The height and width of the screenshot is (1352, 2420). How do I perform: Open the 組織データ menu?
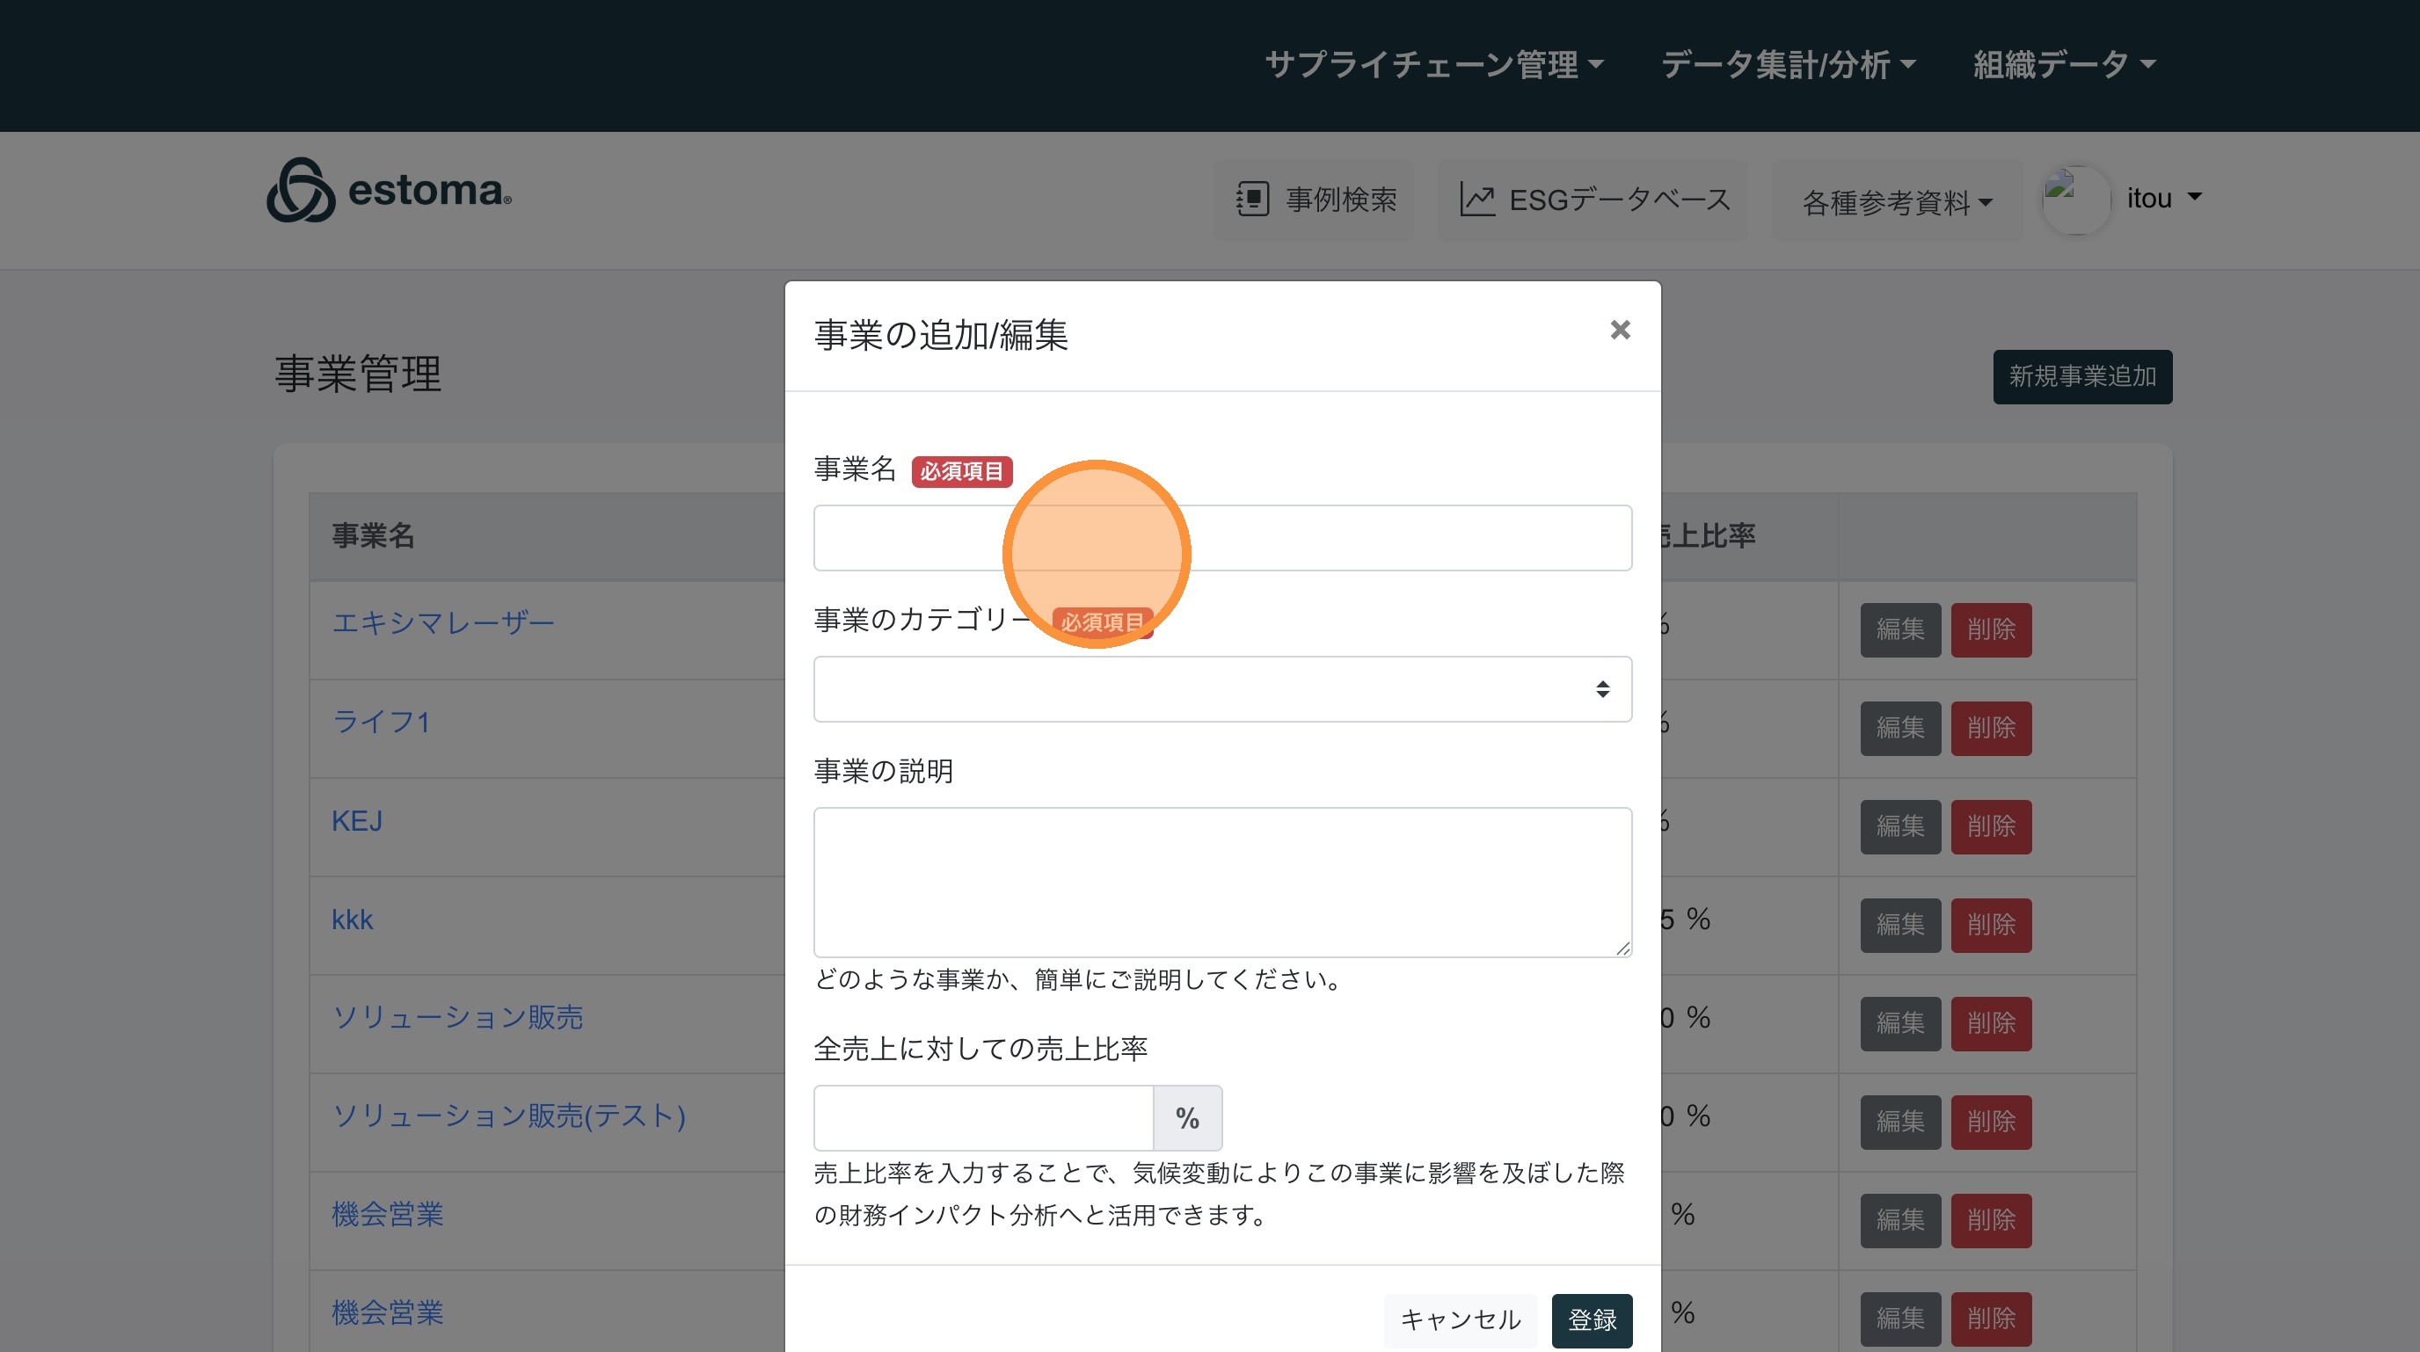click(2064, 65)
